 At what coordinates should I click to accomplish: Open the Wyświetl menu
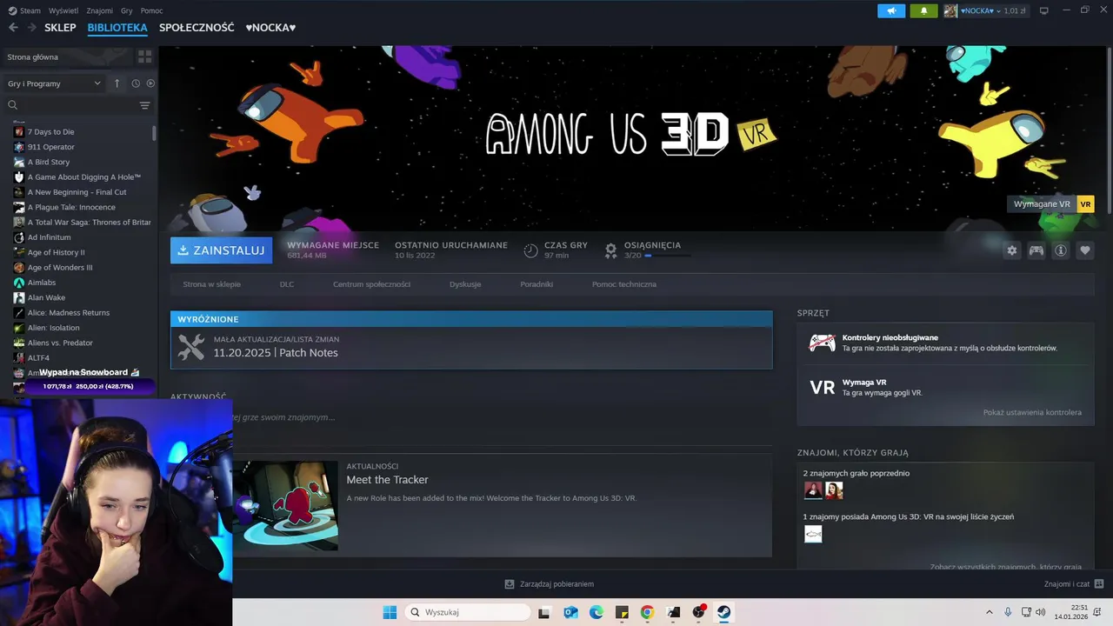63,10
